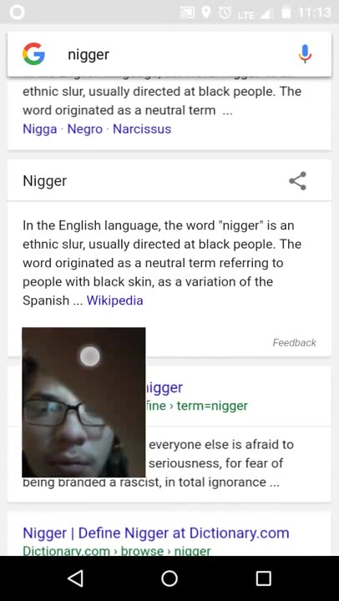Go back with Android back arrow

(75, 578)
